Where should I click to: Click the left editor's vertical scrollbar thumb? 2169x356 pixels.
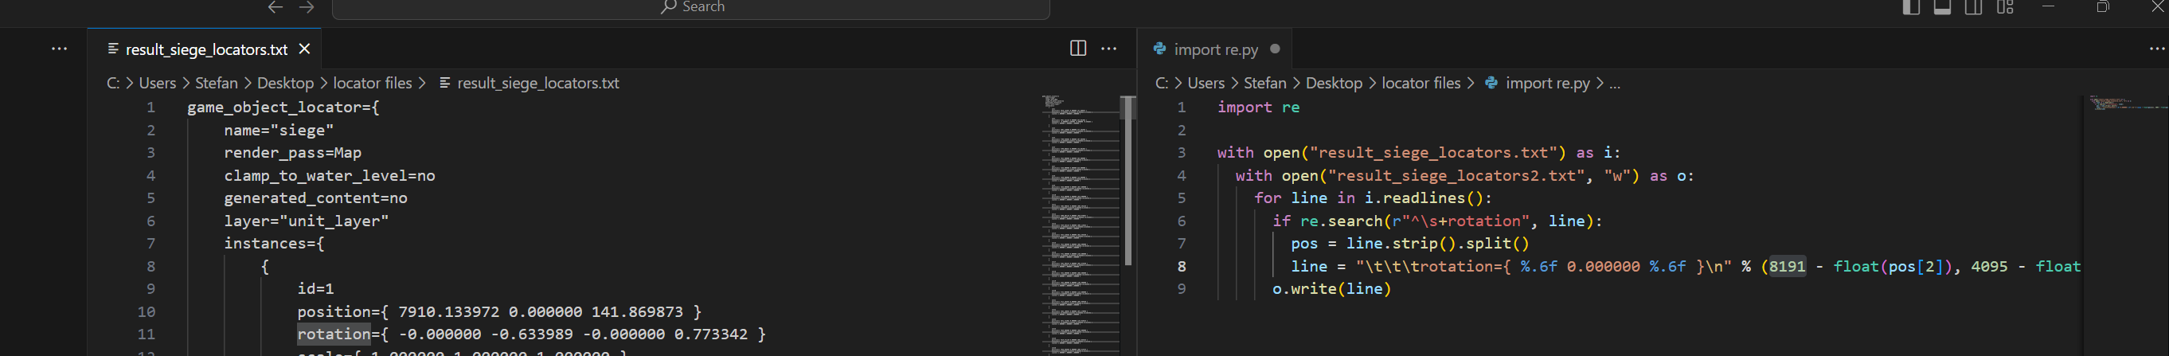point(1128,181)
